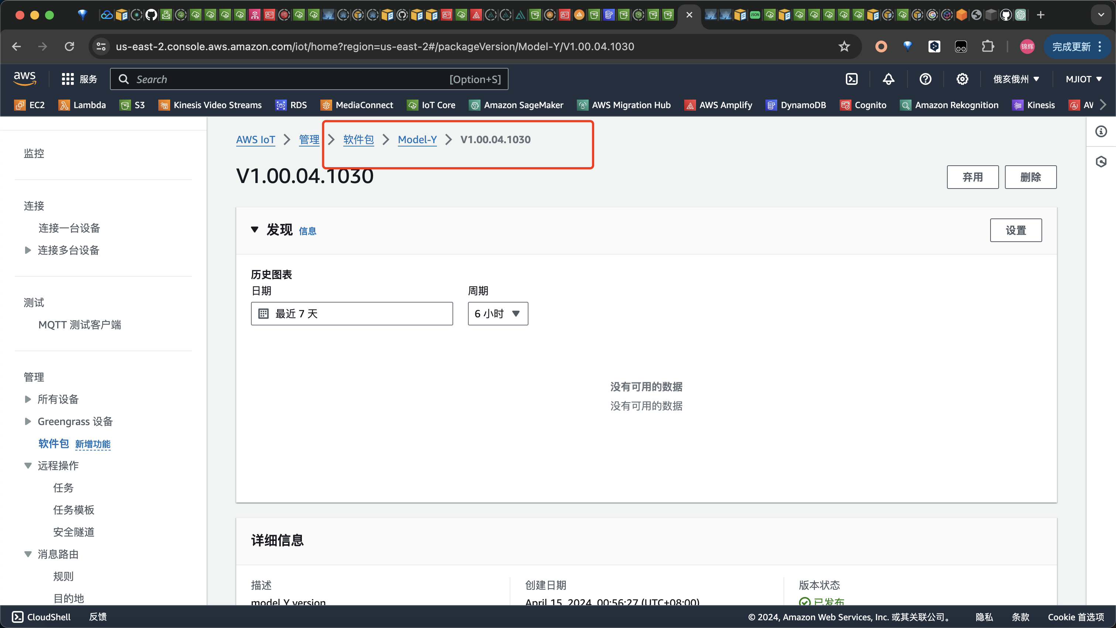1116x628 pixels.
Task: Open RDS service shortcut
Action: tap(291, 105)
